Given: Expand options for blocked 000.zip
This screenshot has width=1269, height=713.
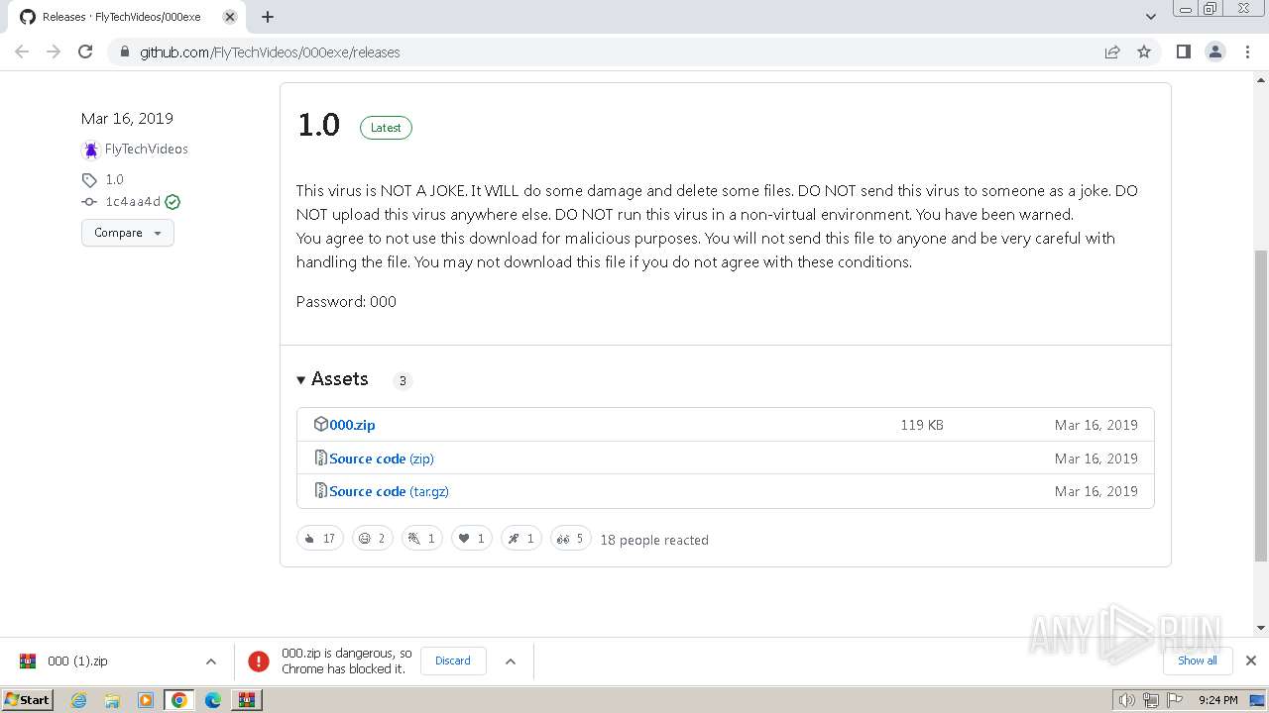Looking at the screenshot, I should pyautogui.click(x=511, y=661).
